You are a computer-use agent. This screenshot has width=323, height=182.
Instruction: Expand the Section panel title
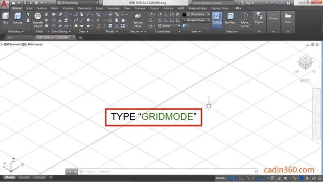pyautogui.click(x=136, y=31)
